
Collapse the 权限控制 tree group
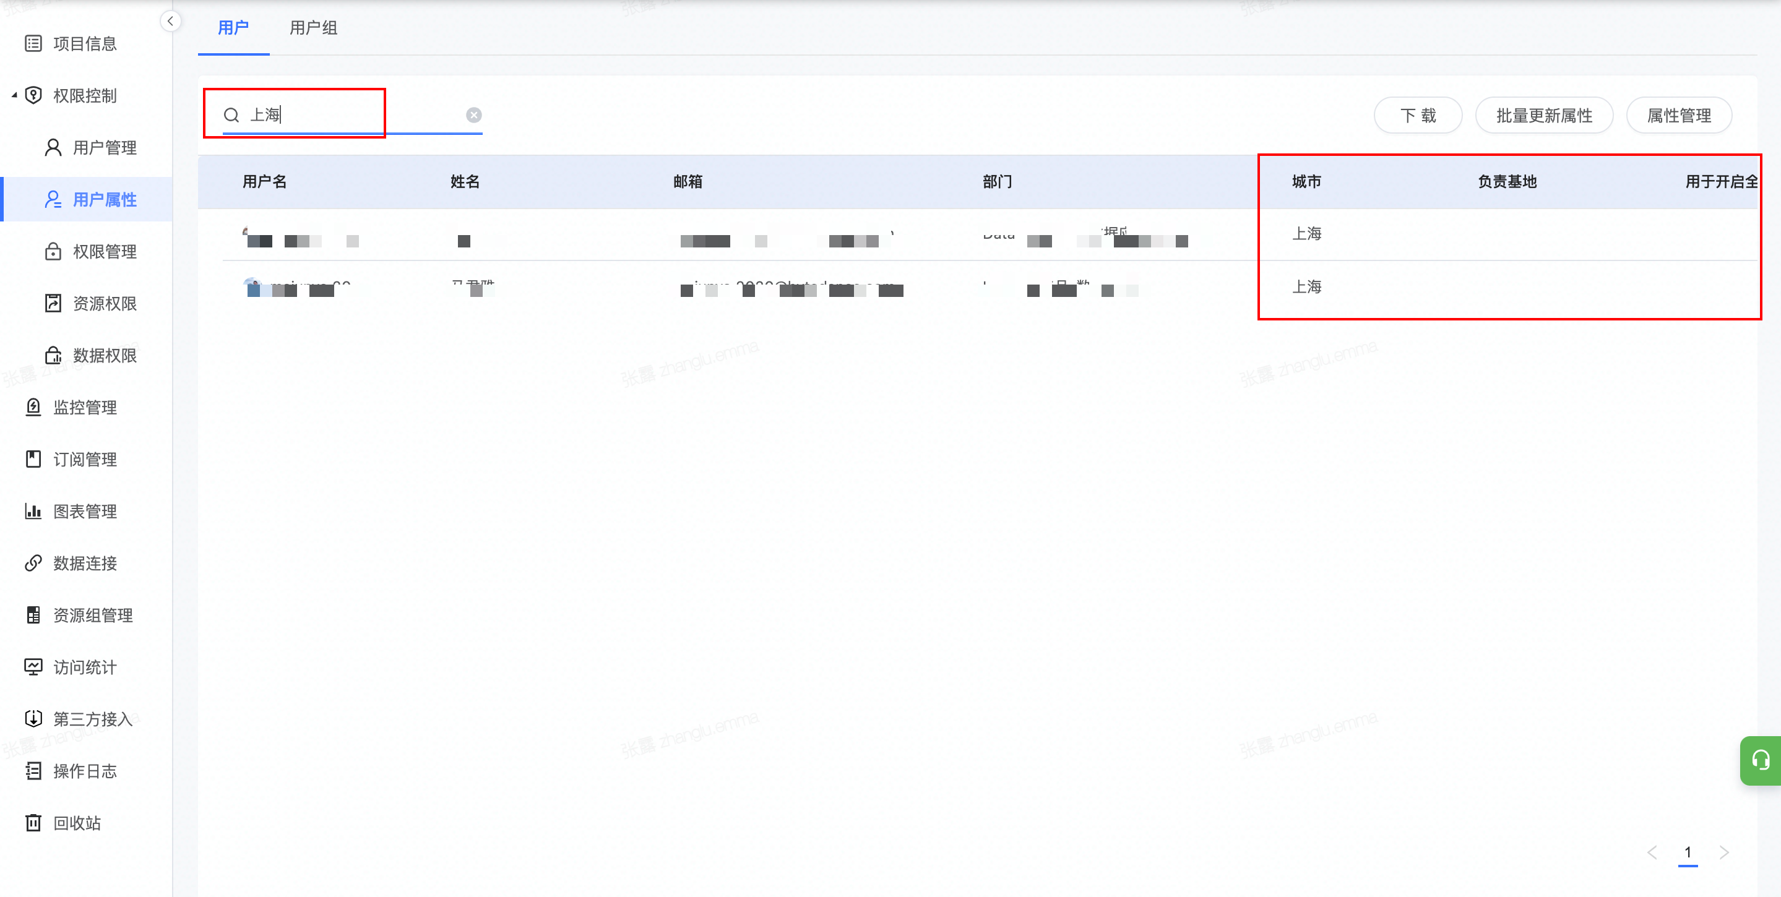[x=14, y=95]
